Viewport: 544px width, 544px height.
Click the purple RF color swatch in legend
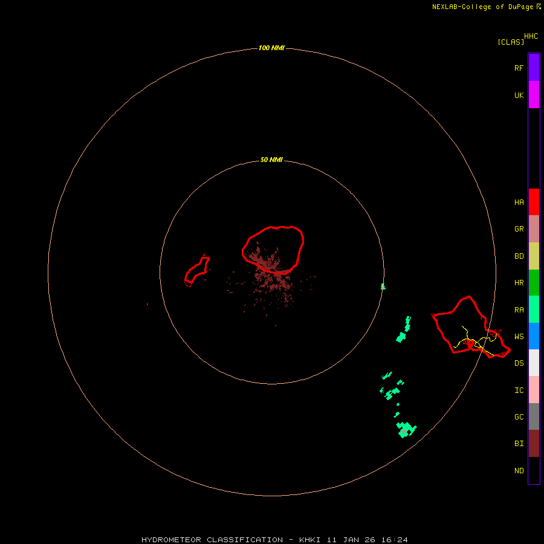[x=534, y=68]
